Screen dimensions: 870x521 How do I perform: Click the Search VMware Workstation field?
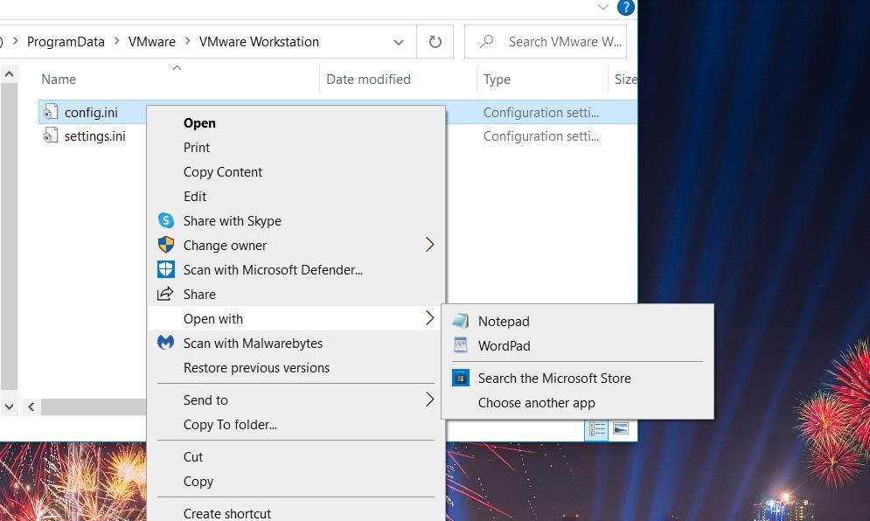pyautogui.click(x=546, y=42)
